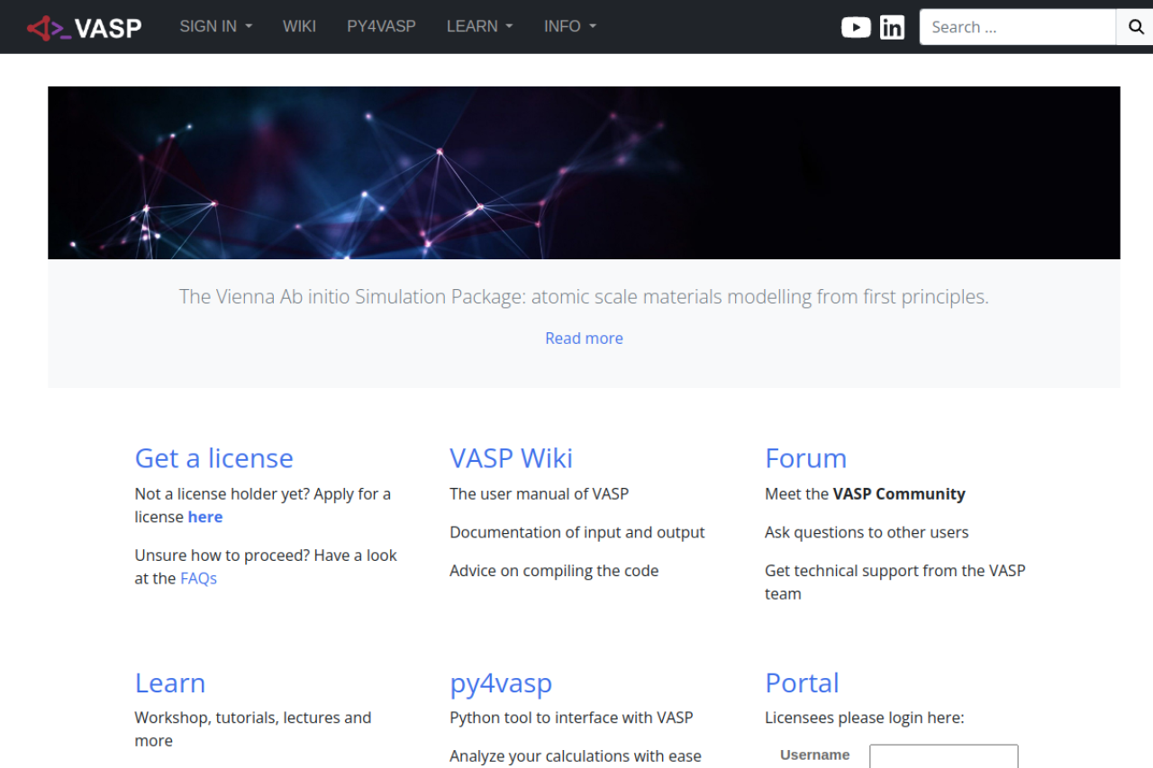The height and width of the screenshot is (768, 1153).
Task: Open the Learn heading link
Action: tap(170, 682)
